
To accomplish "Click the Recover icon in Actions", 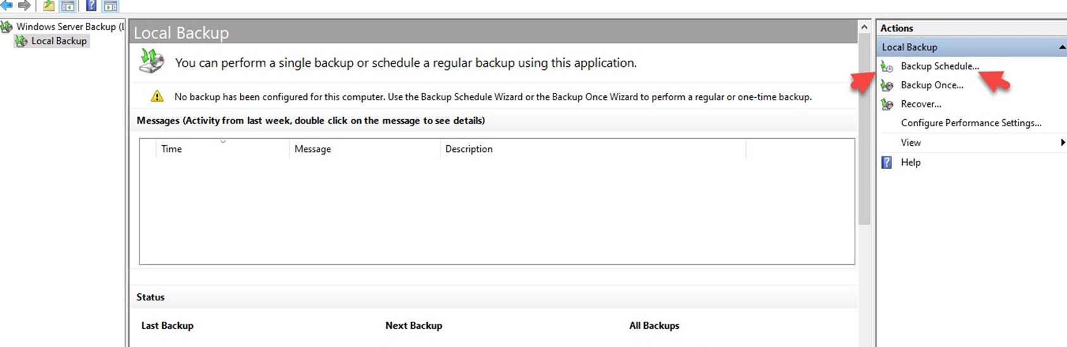I will point(887,104).
